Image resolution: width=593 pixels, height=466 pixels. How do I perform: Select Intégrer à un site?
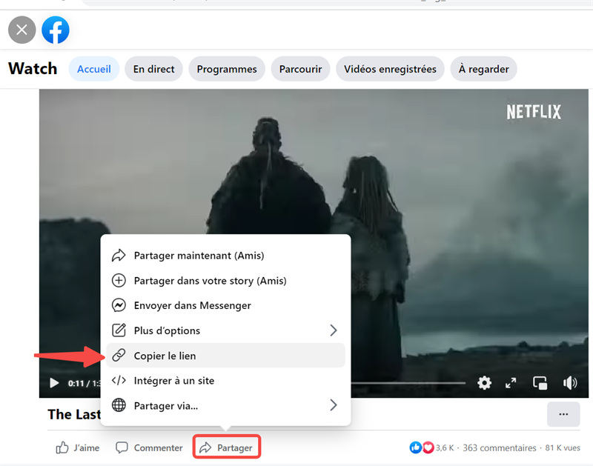pos(226,381)
